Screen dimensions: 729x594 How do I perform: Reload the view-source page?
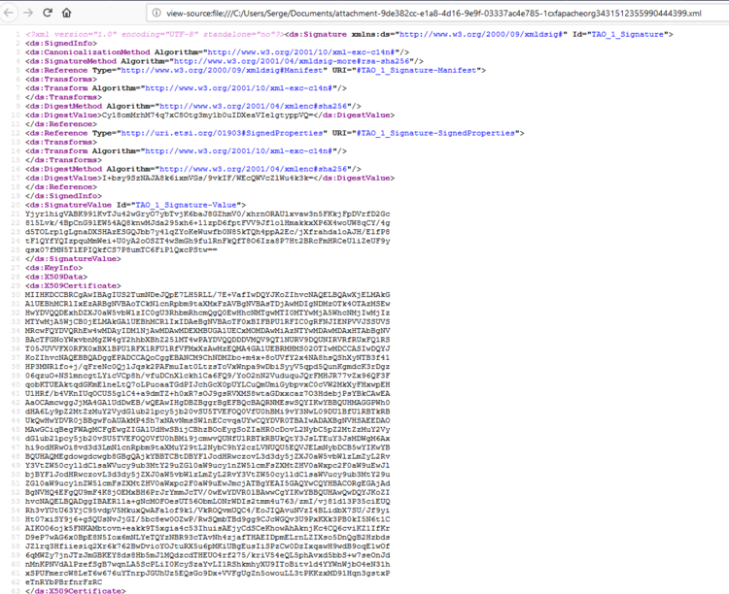coord(48,13)
